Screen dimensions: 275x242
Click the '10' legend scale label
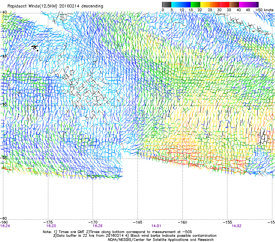click(182, 10)
